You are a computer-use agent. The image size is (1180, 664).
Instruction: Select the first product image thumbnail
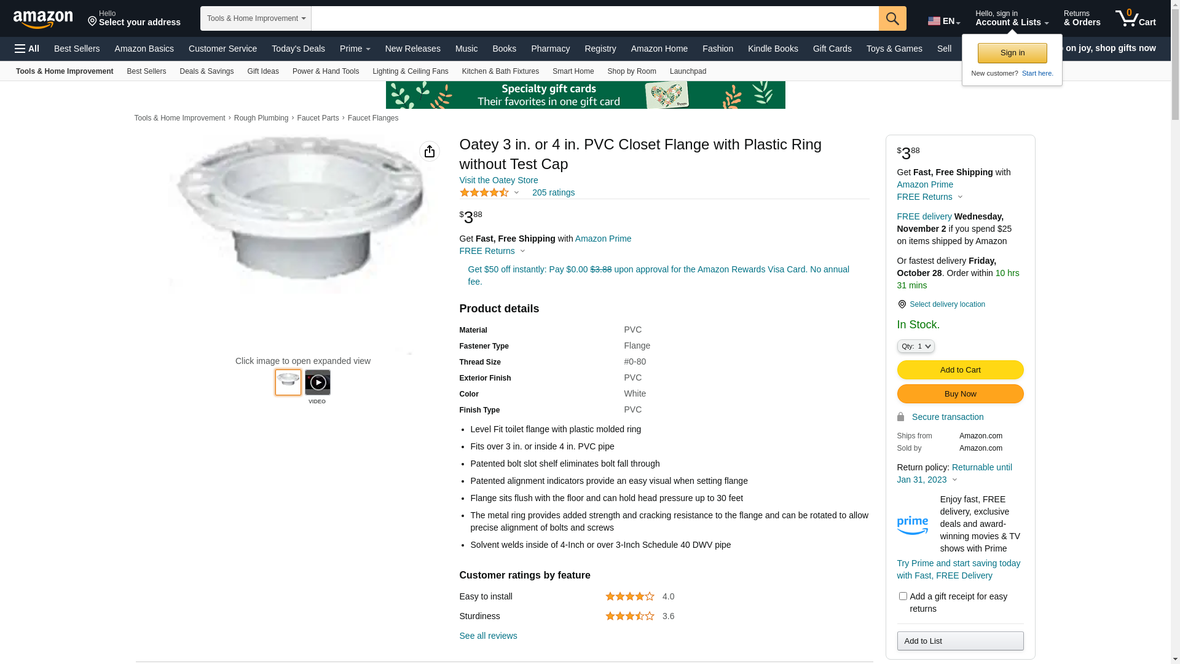pyautogui.click(x=288, y=382)
